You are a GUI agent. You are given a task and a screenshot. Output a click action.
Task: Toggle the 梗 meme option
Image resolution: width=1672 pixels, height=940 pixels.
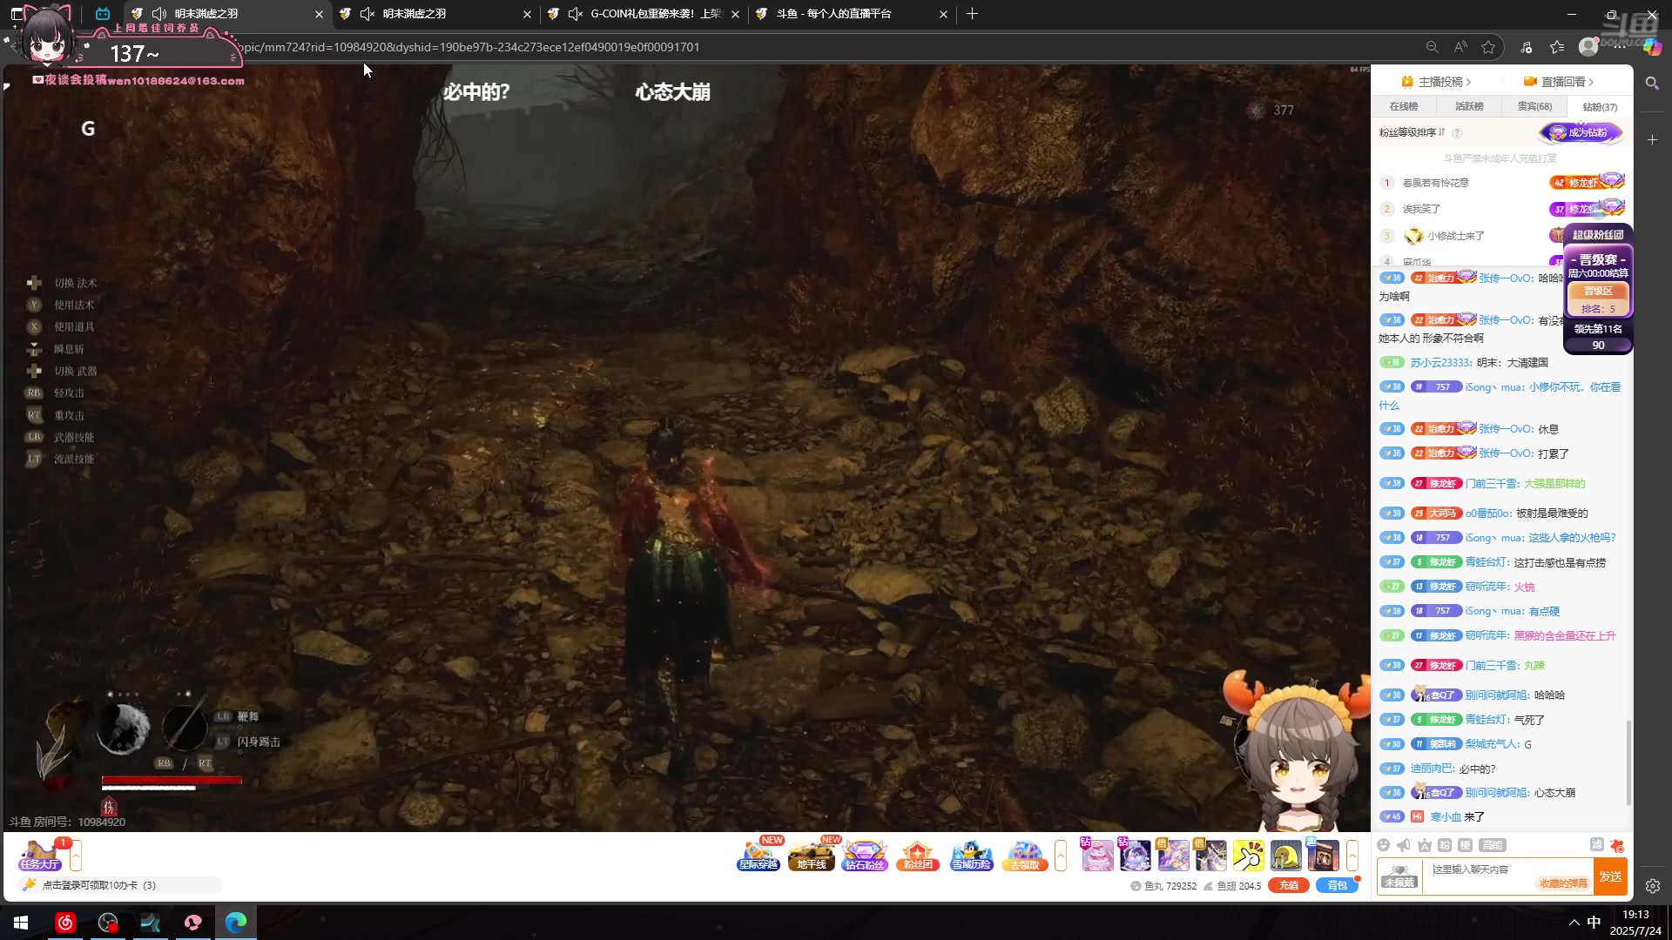click(1466, 845)
